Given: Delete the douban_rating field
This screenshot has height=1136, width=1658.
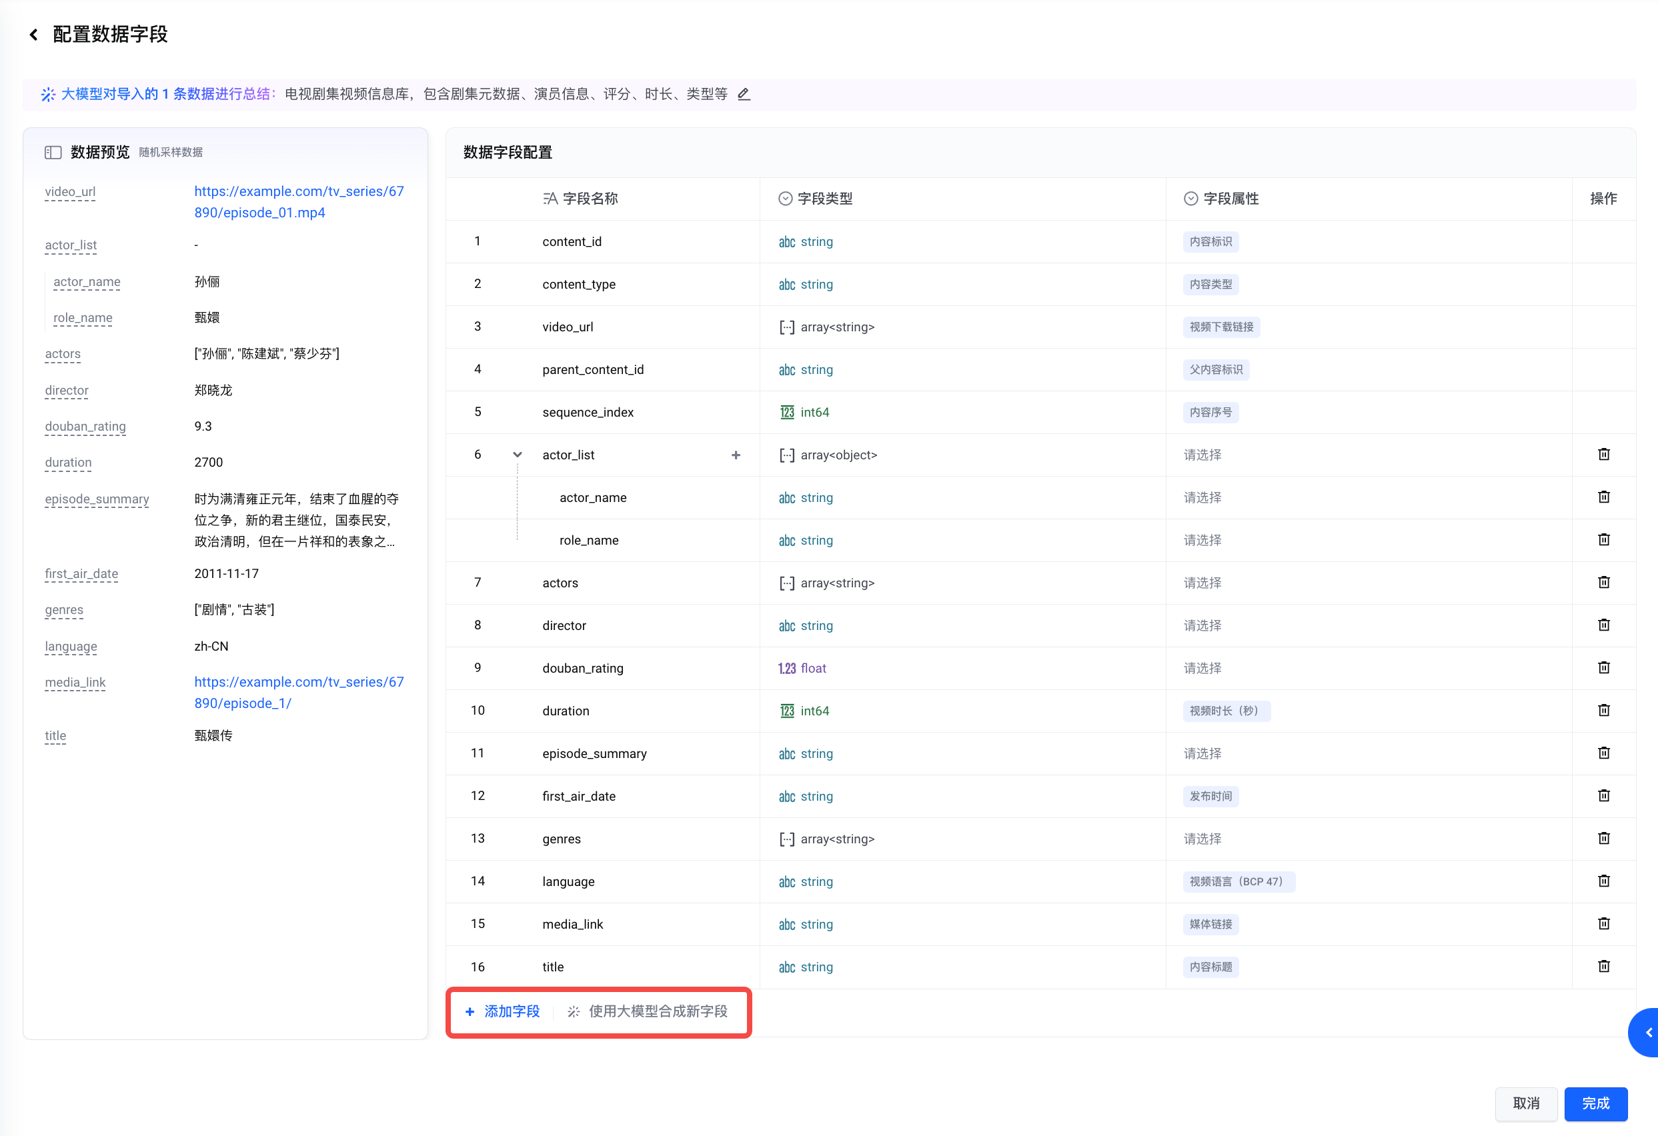Looking at the screenshot, I should (1603, 667).
